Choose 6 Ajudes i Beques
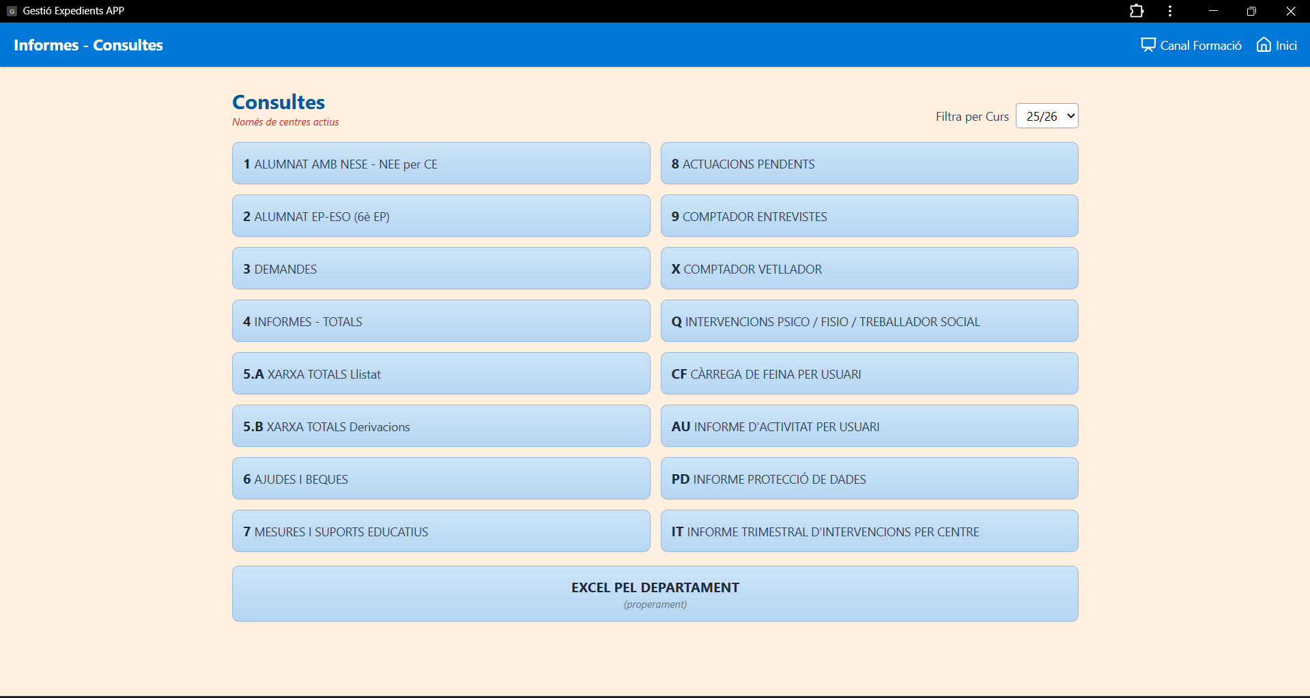The image size is (1310, 698). pyautogui.click(x=441, y=478)
